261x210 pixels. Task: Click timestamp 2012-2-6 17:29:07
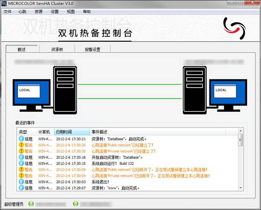point(71,188)
